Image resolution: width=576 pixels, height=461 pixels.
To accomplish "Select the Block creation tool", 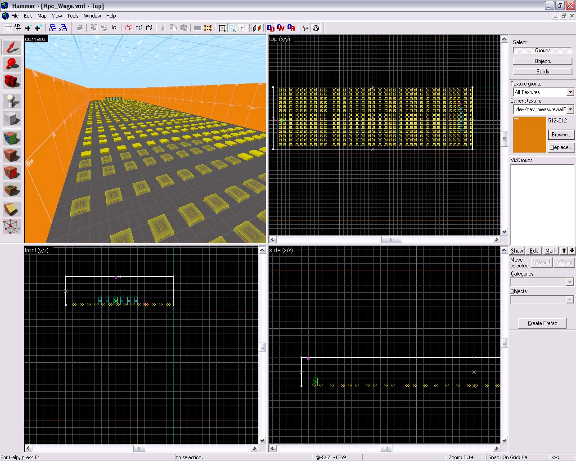I will [x=12, y=119].
